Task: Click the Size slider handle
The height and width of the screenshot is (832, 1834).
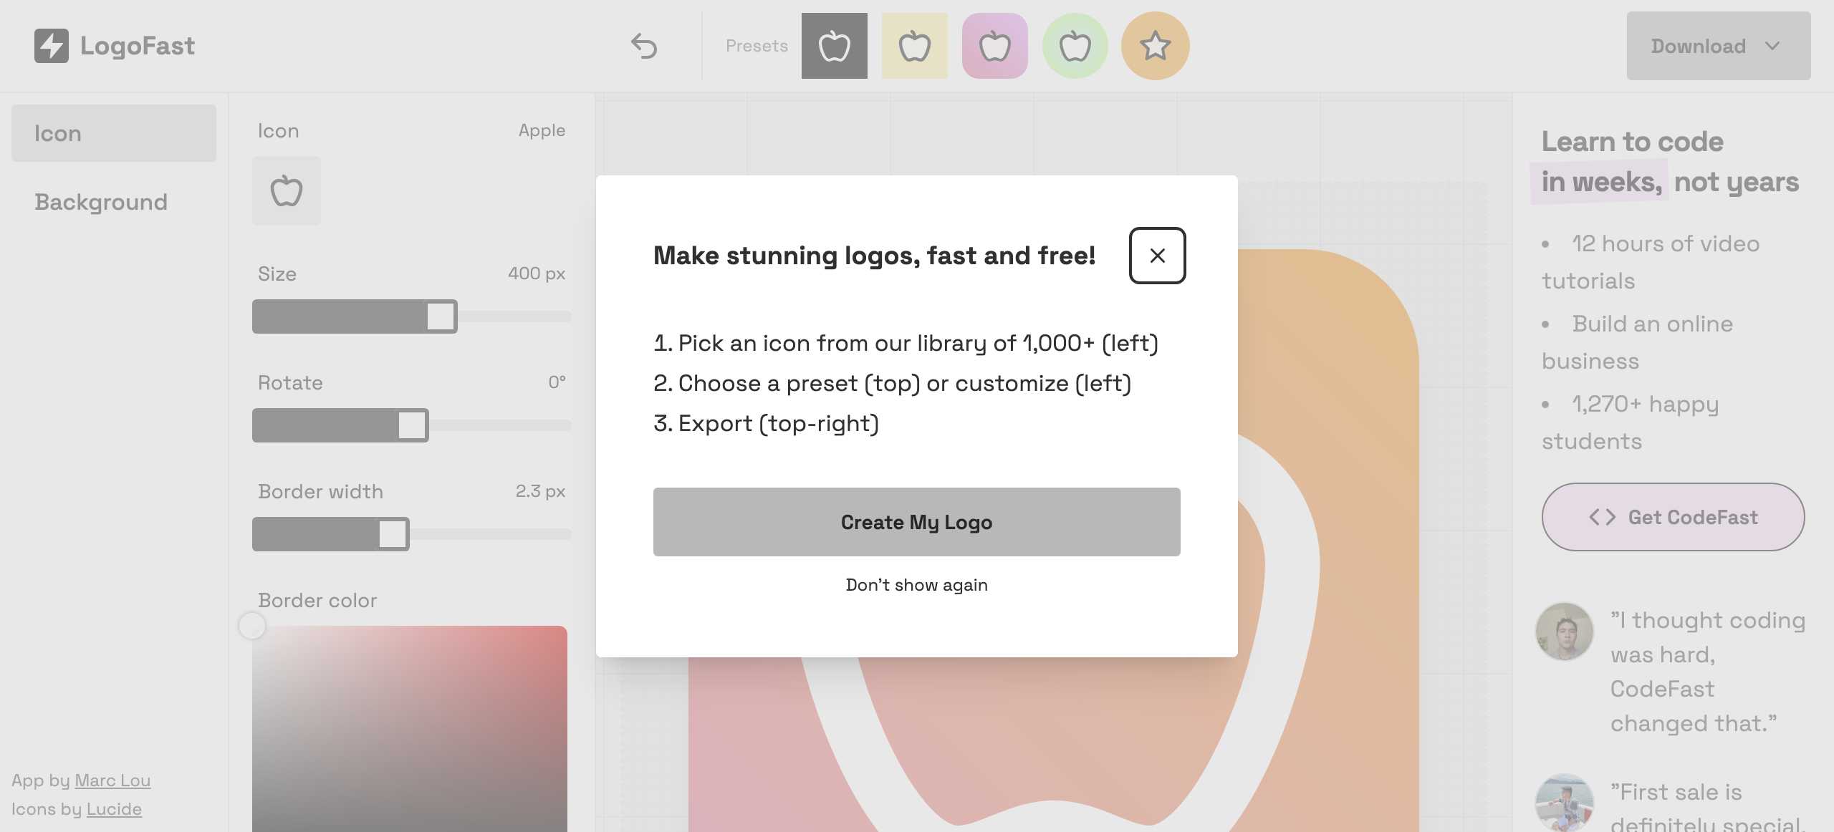Action: 441,316
